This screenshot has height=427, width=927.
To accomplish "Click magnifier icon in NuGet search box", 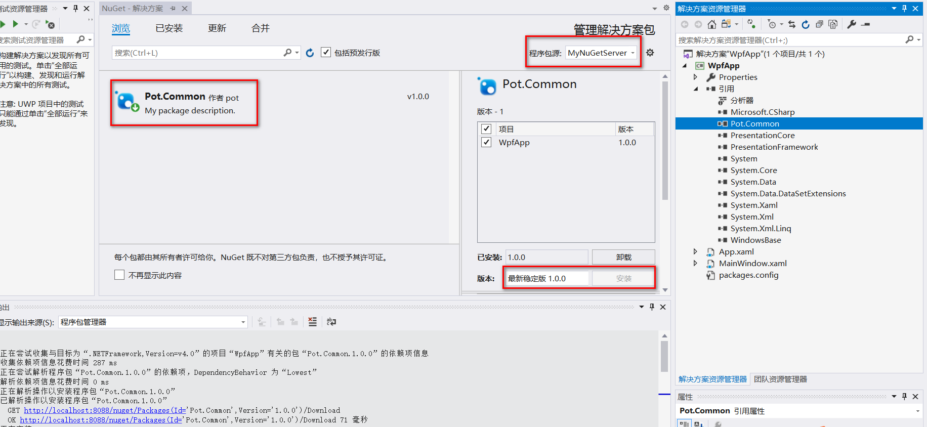I will (x=287, y=53).
